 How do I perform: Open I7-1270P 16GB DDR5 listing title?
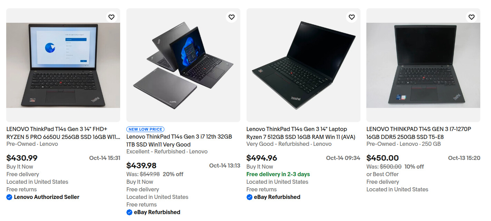[x=418, y=133]
